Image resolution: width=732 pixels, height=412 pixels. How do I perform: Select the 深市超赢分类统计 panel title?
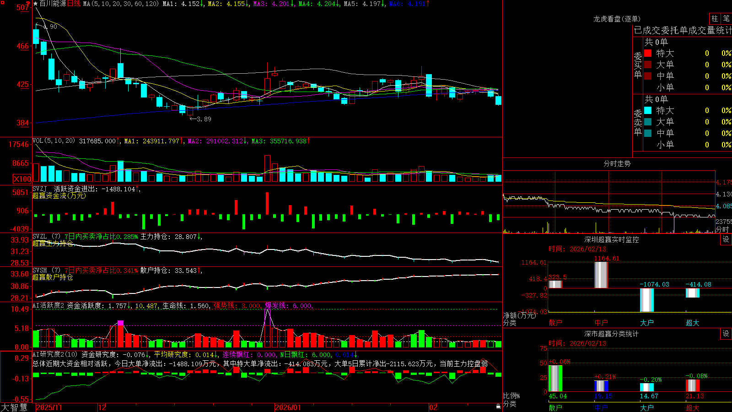[x=612, y=334]
